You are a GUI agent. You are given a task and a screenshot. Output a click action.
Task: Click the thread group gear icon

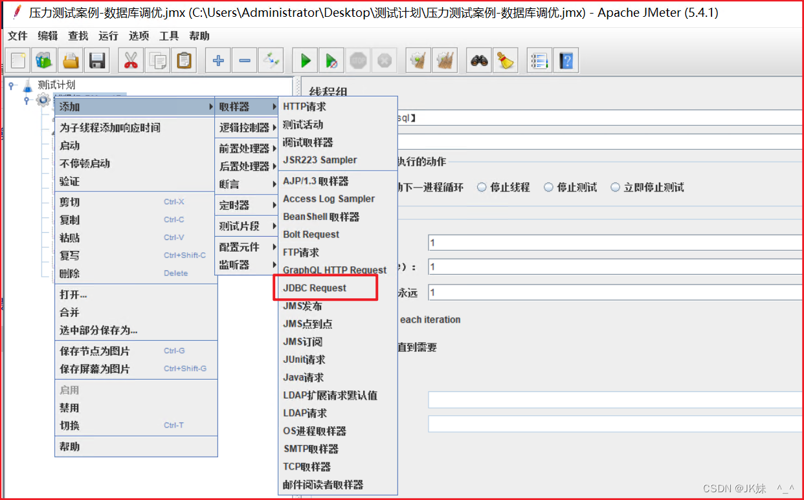[43, 100]
